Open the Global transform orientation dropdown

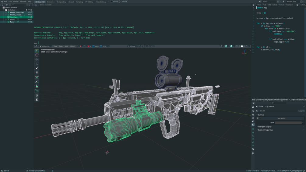tap(132, 46)
